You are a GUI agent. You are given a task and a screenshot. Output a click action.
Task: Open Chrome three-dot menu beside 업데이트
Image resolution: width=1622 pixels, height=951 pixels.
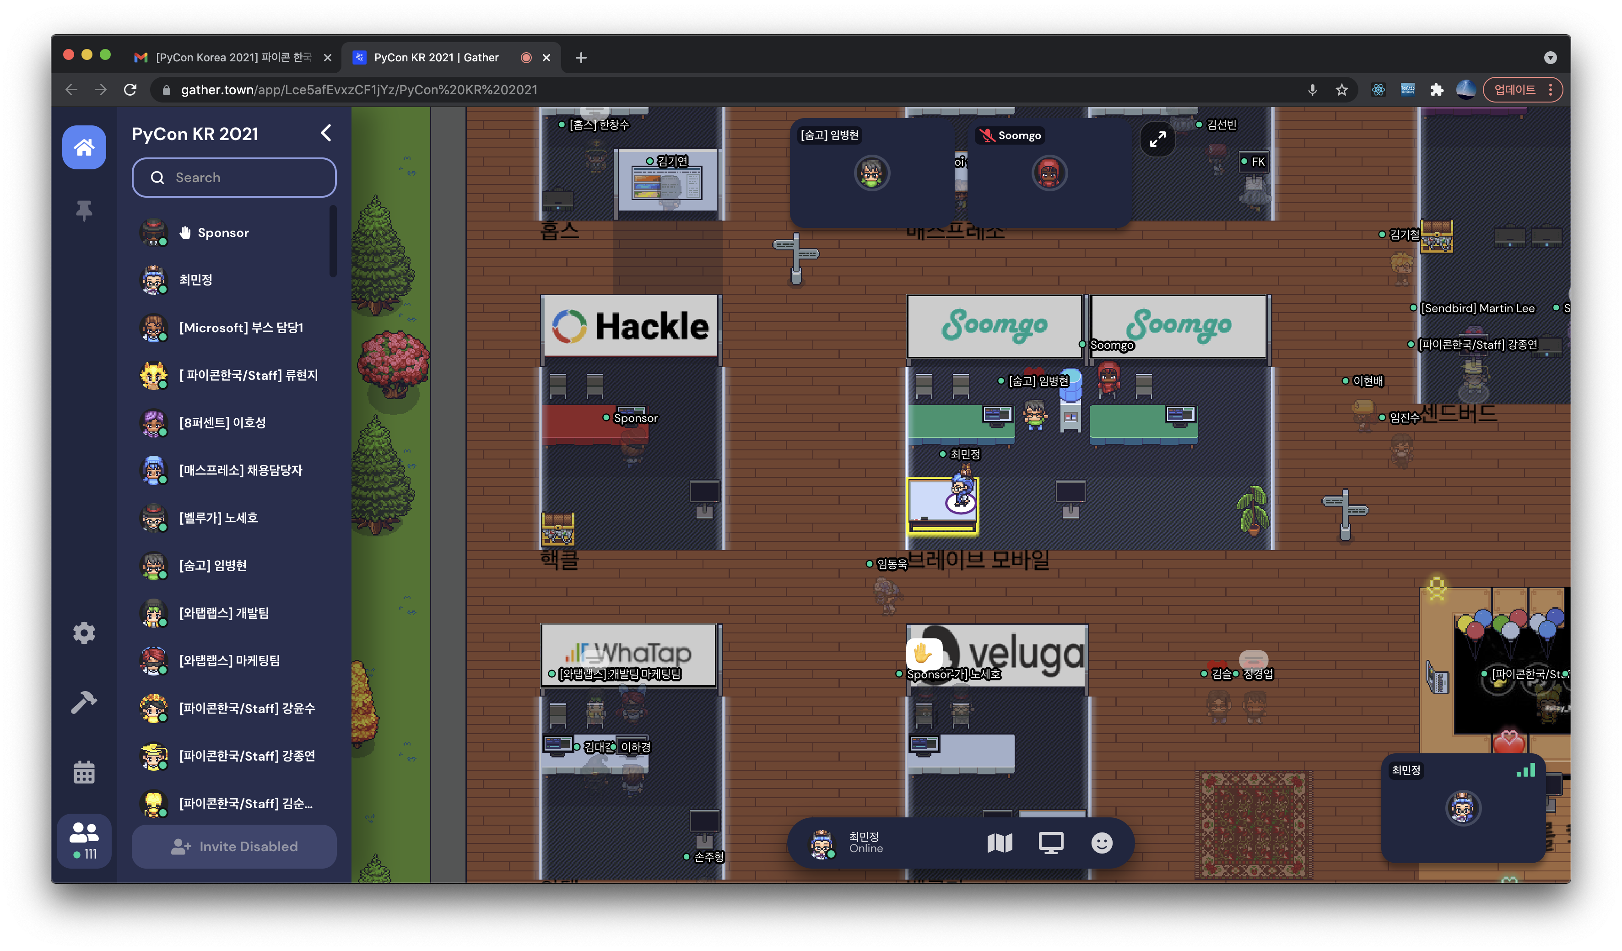1551,90
